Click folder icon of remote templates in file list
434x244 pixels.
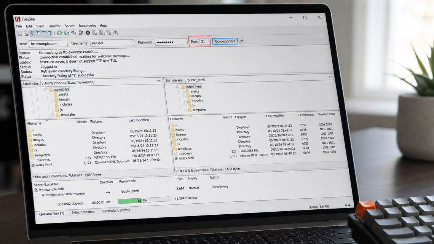175,149
